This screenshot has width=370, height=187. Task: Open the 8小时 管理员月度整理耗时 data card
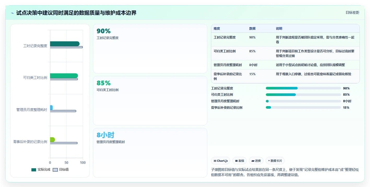click(150, 153)
